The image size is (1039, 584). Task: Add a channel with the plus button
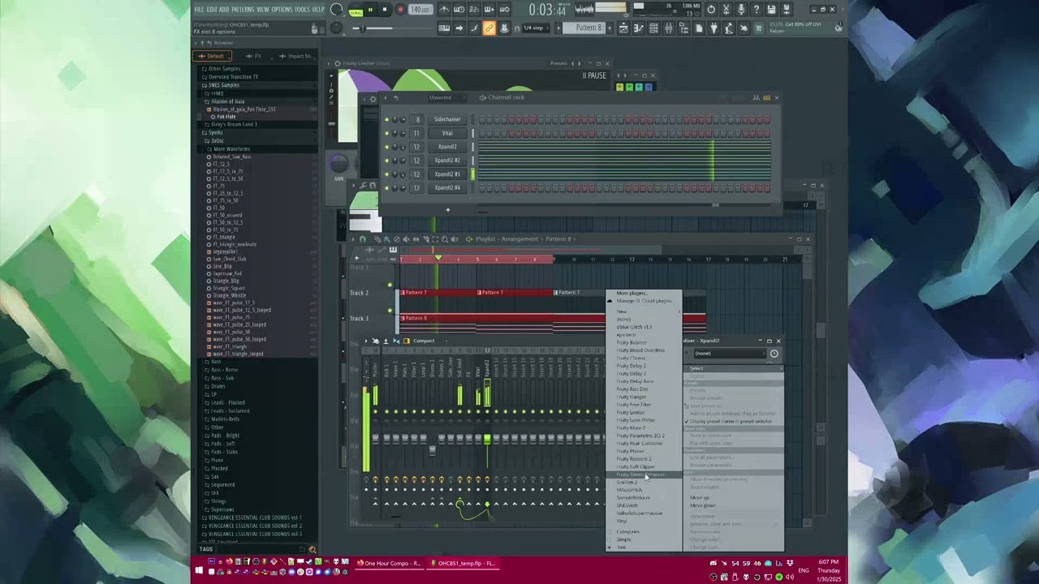click(447, 210)
